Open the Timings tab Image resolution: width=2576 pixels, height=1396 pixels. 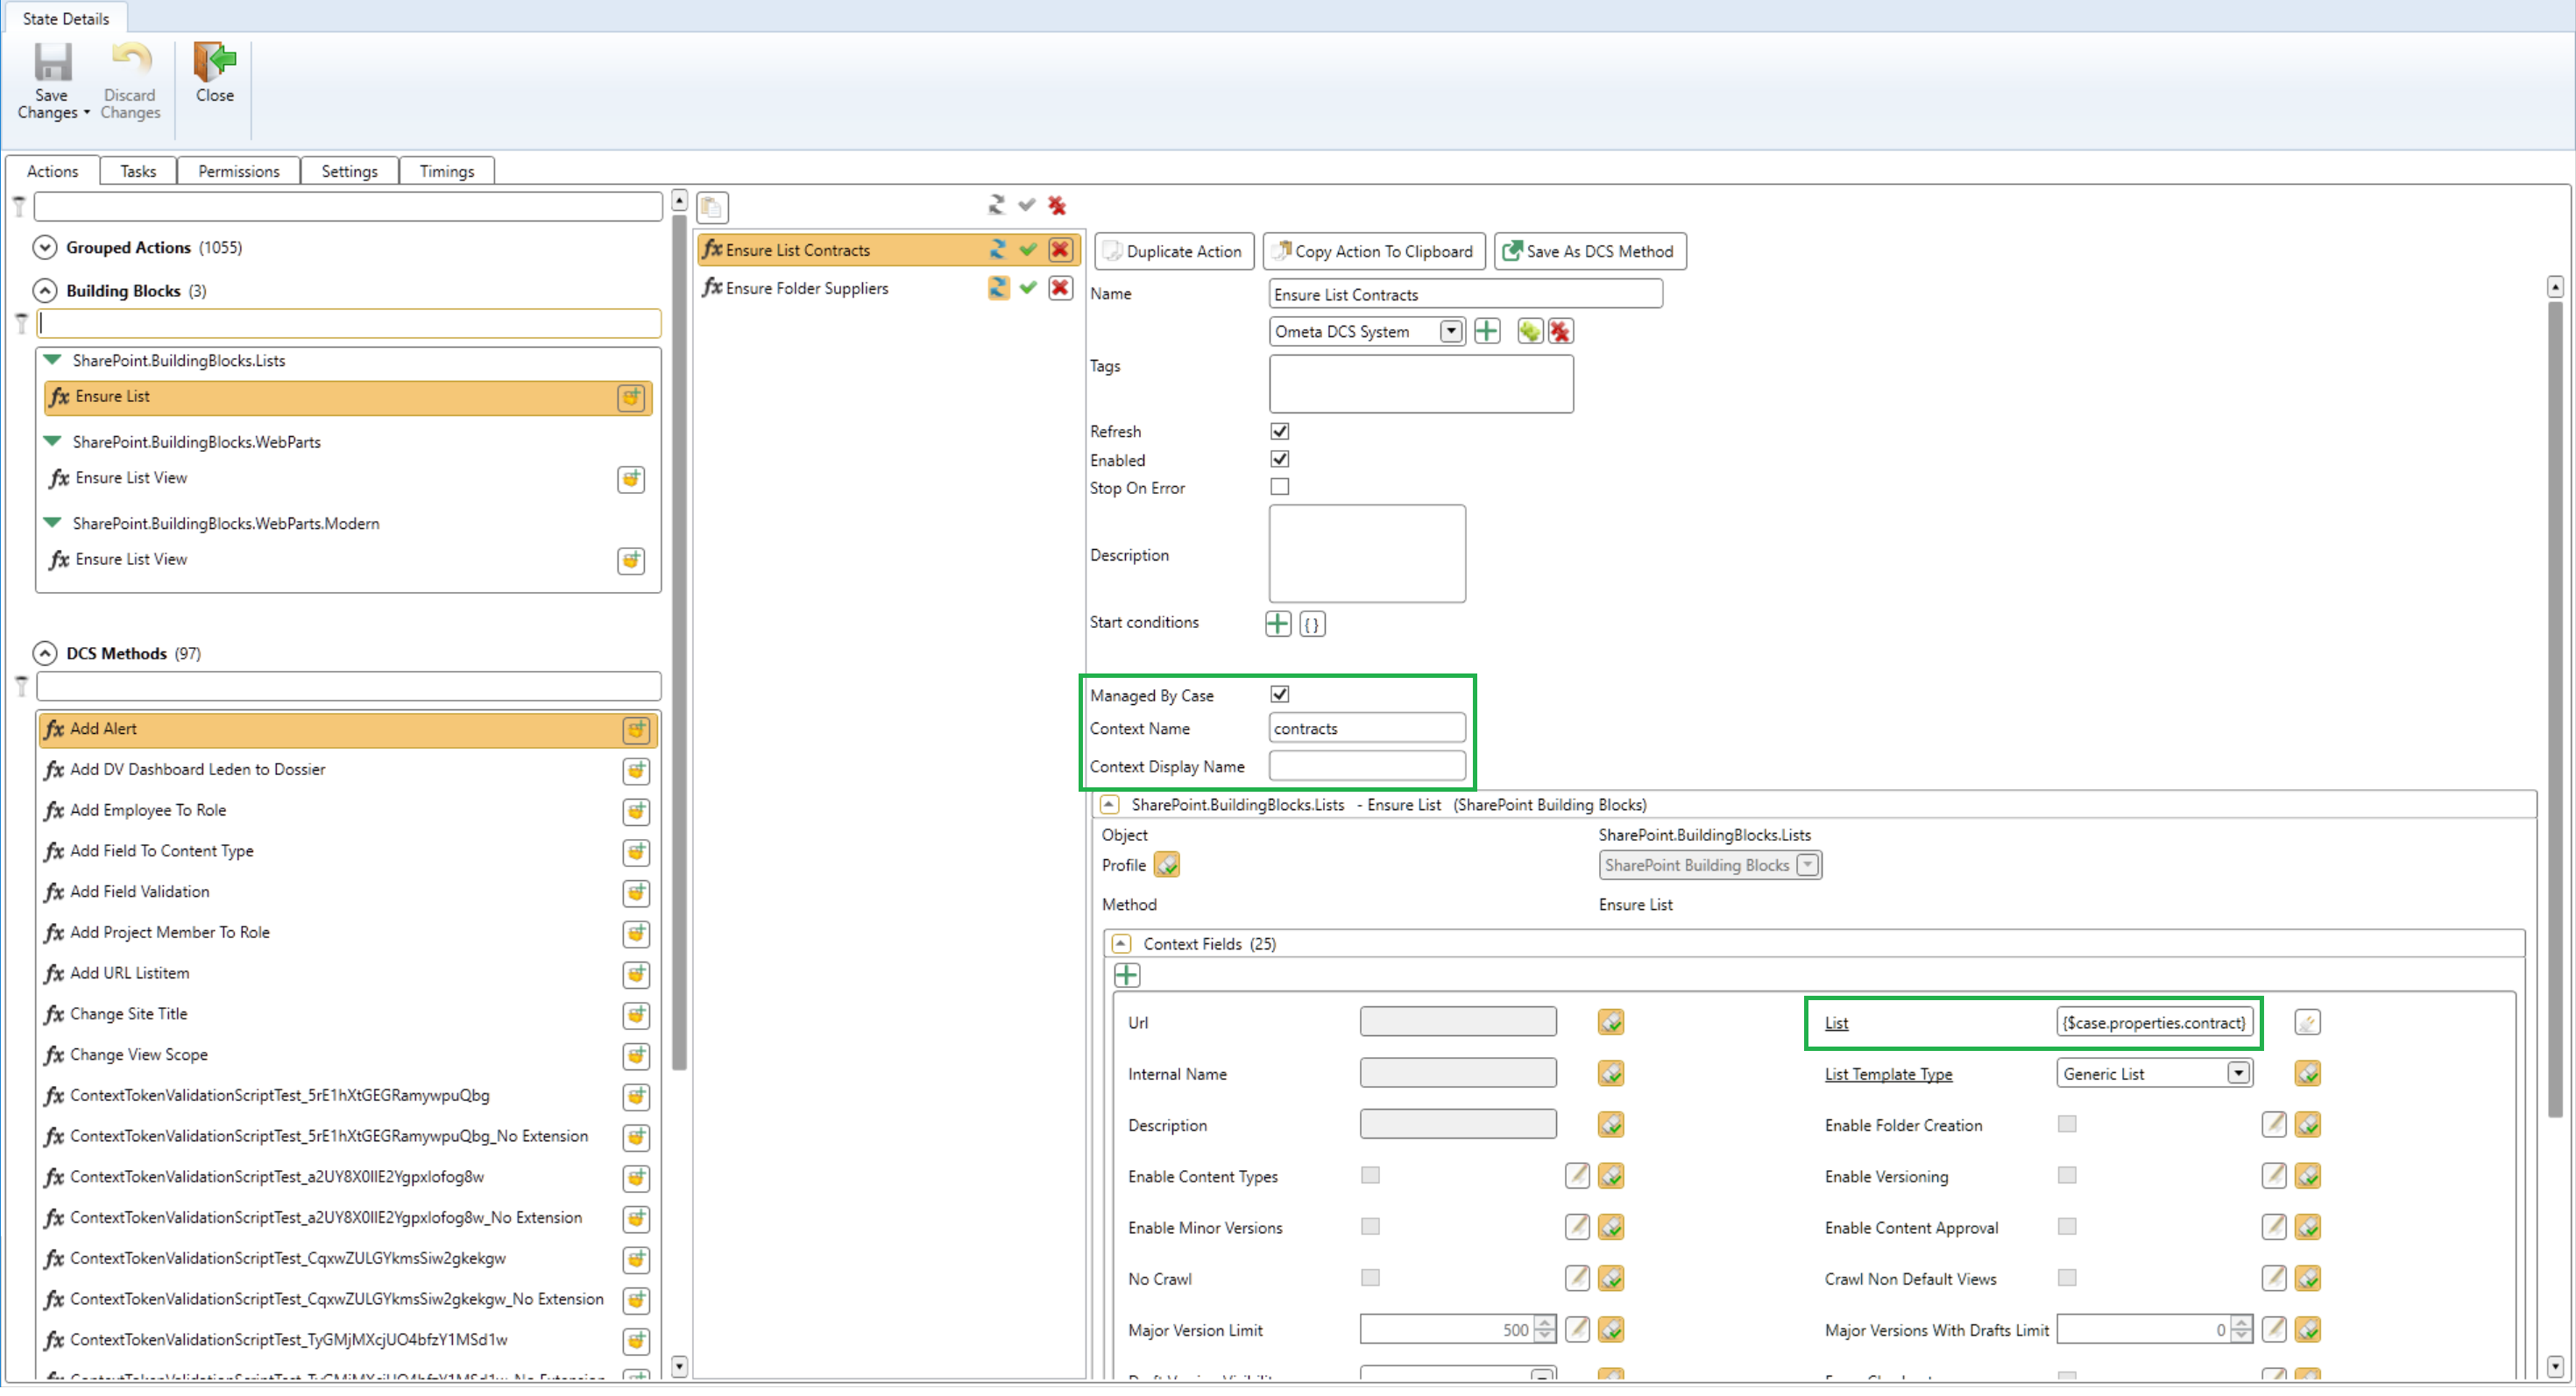click(446, 172)
